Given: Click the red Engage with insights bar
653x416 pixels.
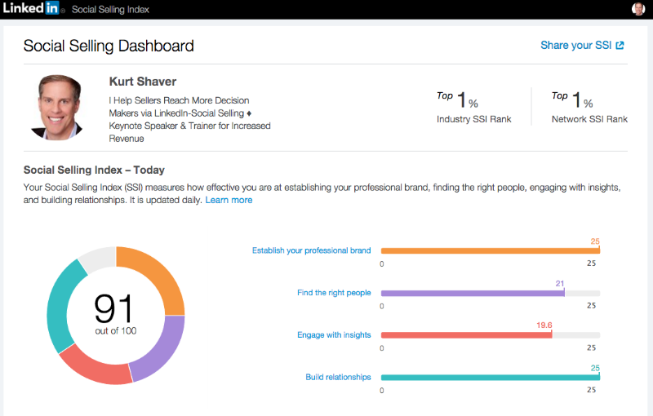Looking at the screenshot, I should [x=466, y=335].
